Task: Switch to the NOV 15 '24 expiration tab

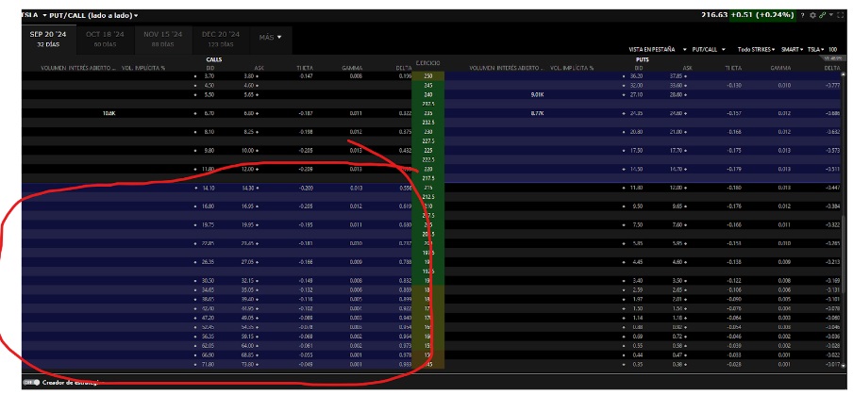Action: coord(162,38)
